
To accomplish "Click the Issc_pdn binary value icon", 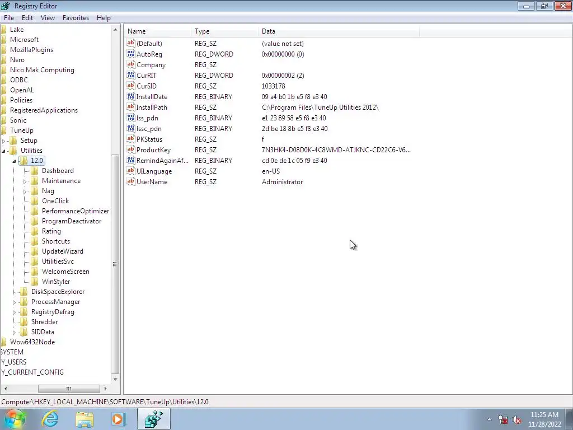I will click(131, 128).
